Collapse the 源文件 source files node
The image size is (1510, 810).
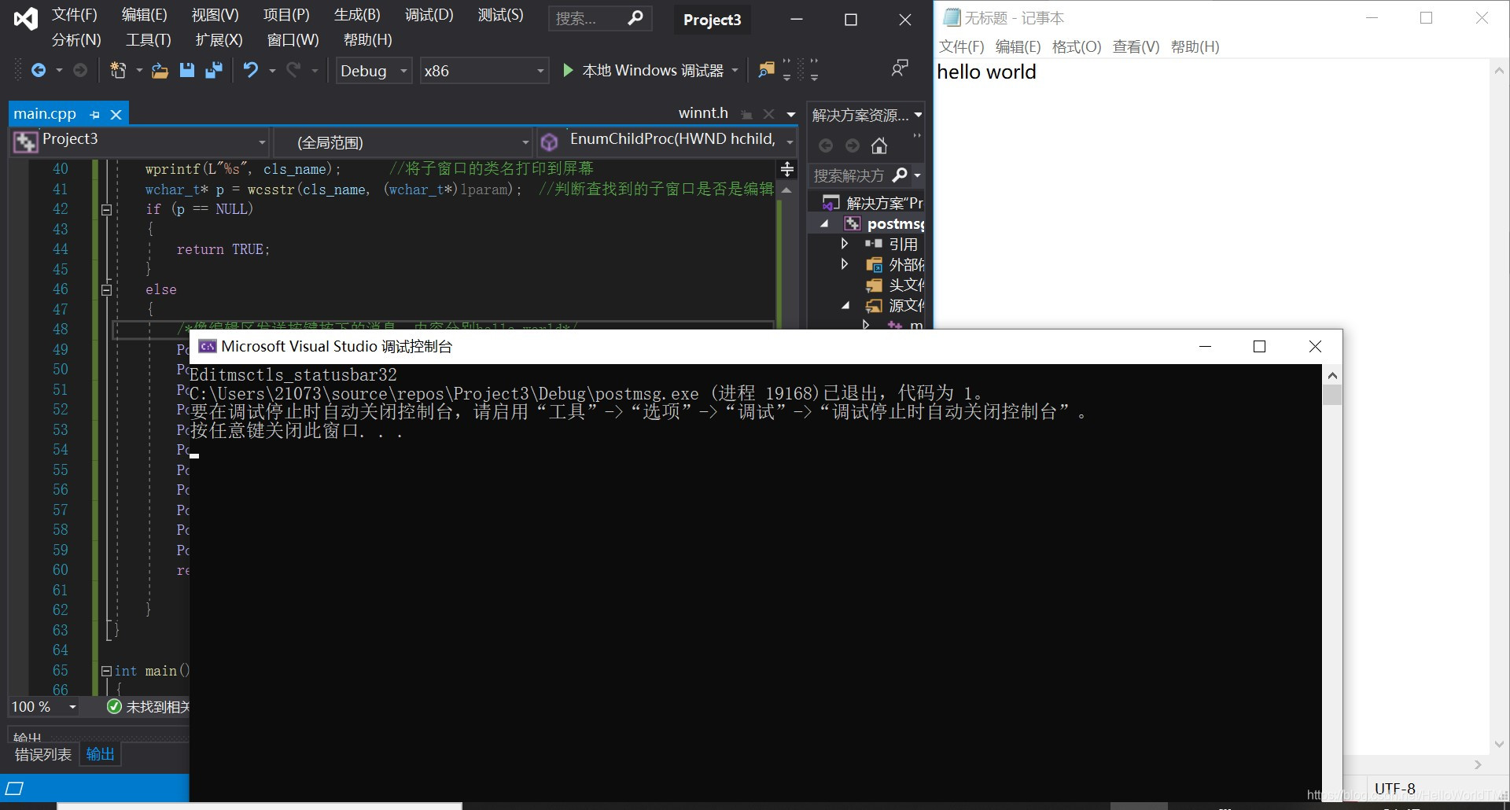845,306
